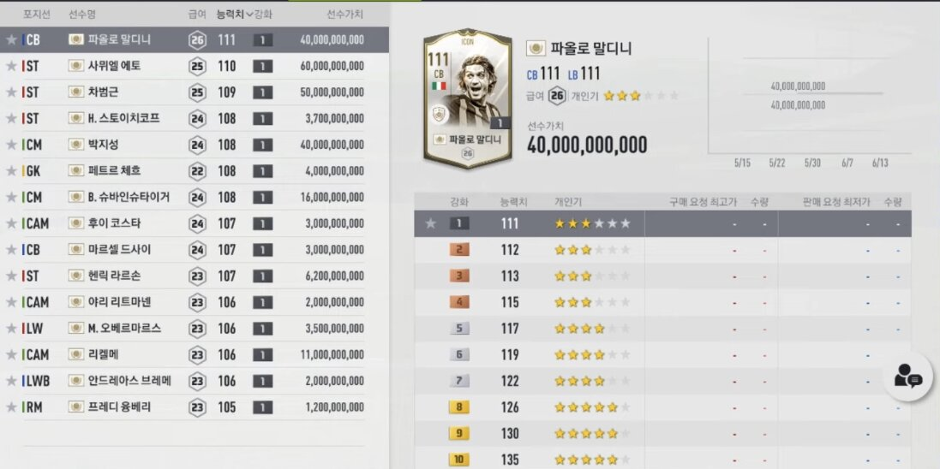Select enhancement level 5 silver badge

[459, 329]
